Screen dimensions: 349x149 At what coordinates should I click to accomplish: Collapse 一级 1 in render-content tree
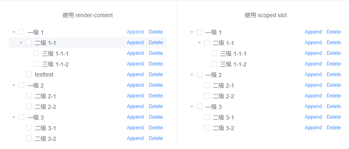[x=14, y=32]
